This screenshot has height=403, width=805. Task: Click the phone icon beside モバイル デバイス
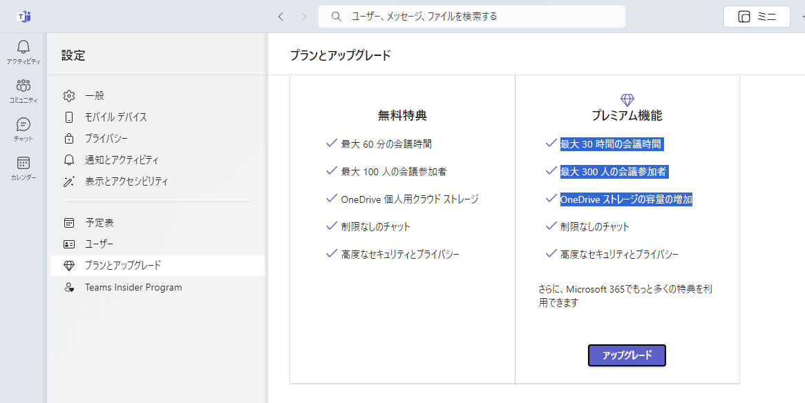[69, 117]
